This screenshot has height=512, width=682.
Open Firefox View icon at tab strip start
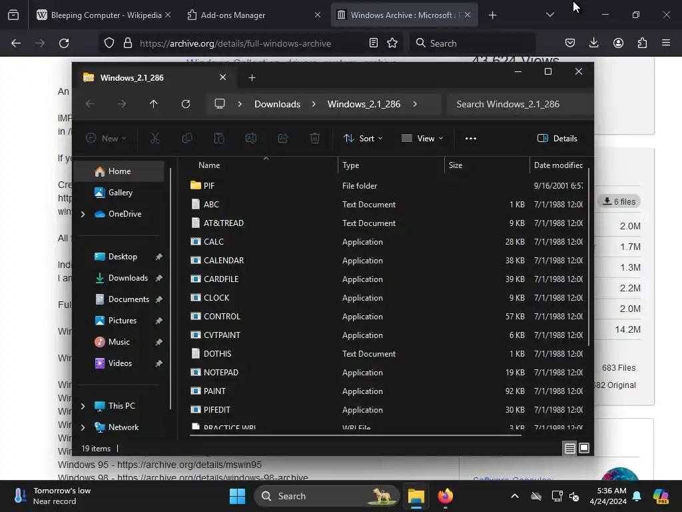13,15
